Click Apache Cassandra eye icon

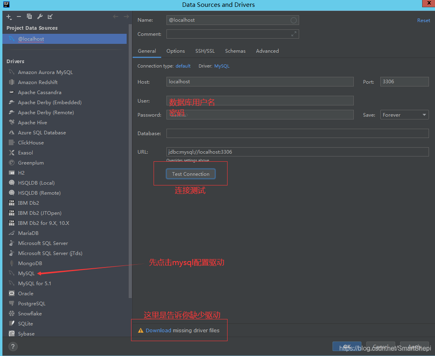pos(11,92)
